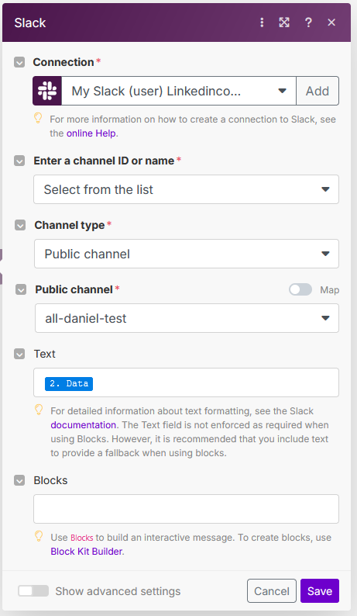Click the pink Blocks link in hint
The width and height of the screenshot is (357, 616).
pyautogui.click(x=82, y=538)
